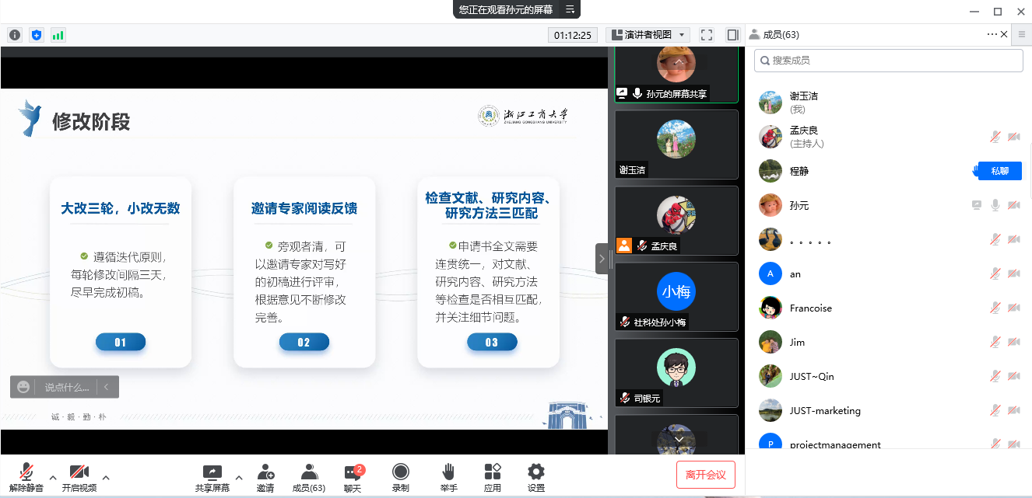Unmute microphone with 解除静音 button
The width and height of the screenshot is (1032, 498).
26,477
